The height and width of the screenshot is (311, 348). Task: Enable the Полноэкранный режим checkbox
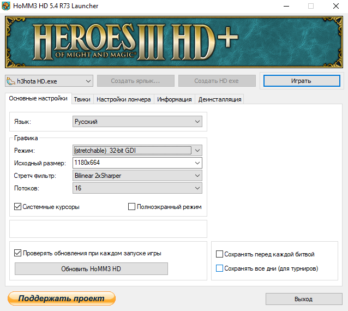[x=132, y=207]
